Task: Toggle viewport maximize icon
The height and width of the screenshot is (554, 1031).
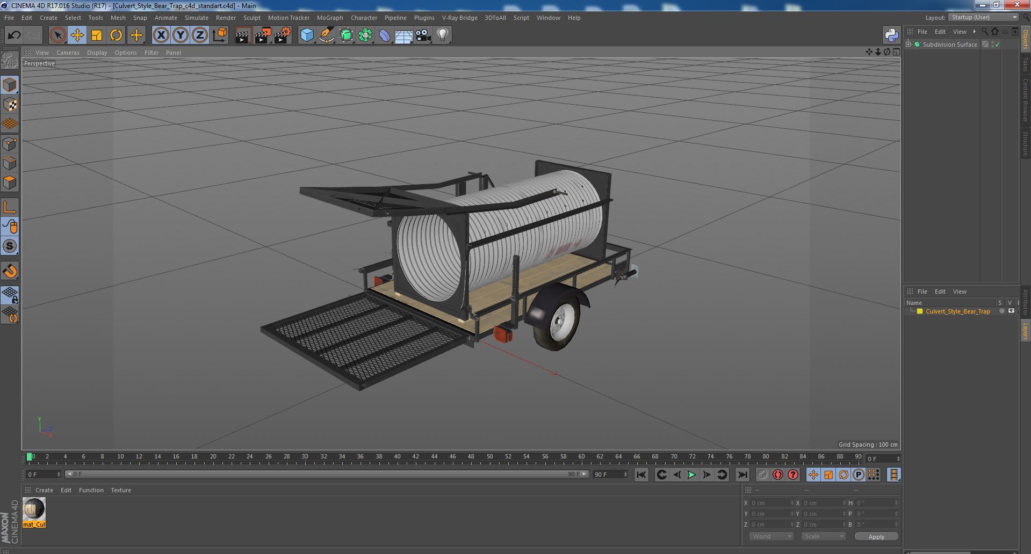Action: coord(896,52)
